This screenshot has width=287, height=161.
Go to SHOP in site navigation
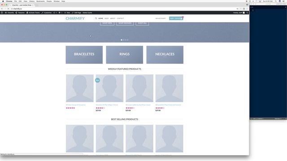pyautogui.click(x=107, y=18)
